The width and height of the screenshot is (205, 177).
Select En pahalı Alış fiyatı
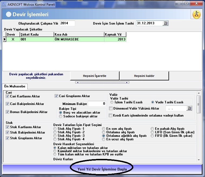coord(152,129)
